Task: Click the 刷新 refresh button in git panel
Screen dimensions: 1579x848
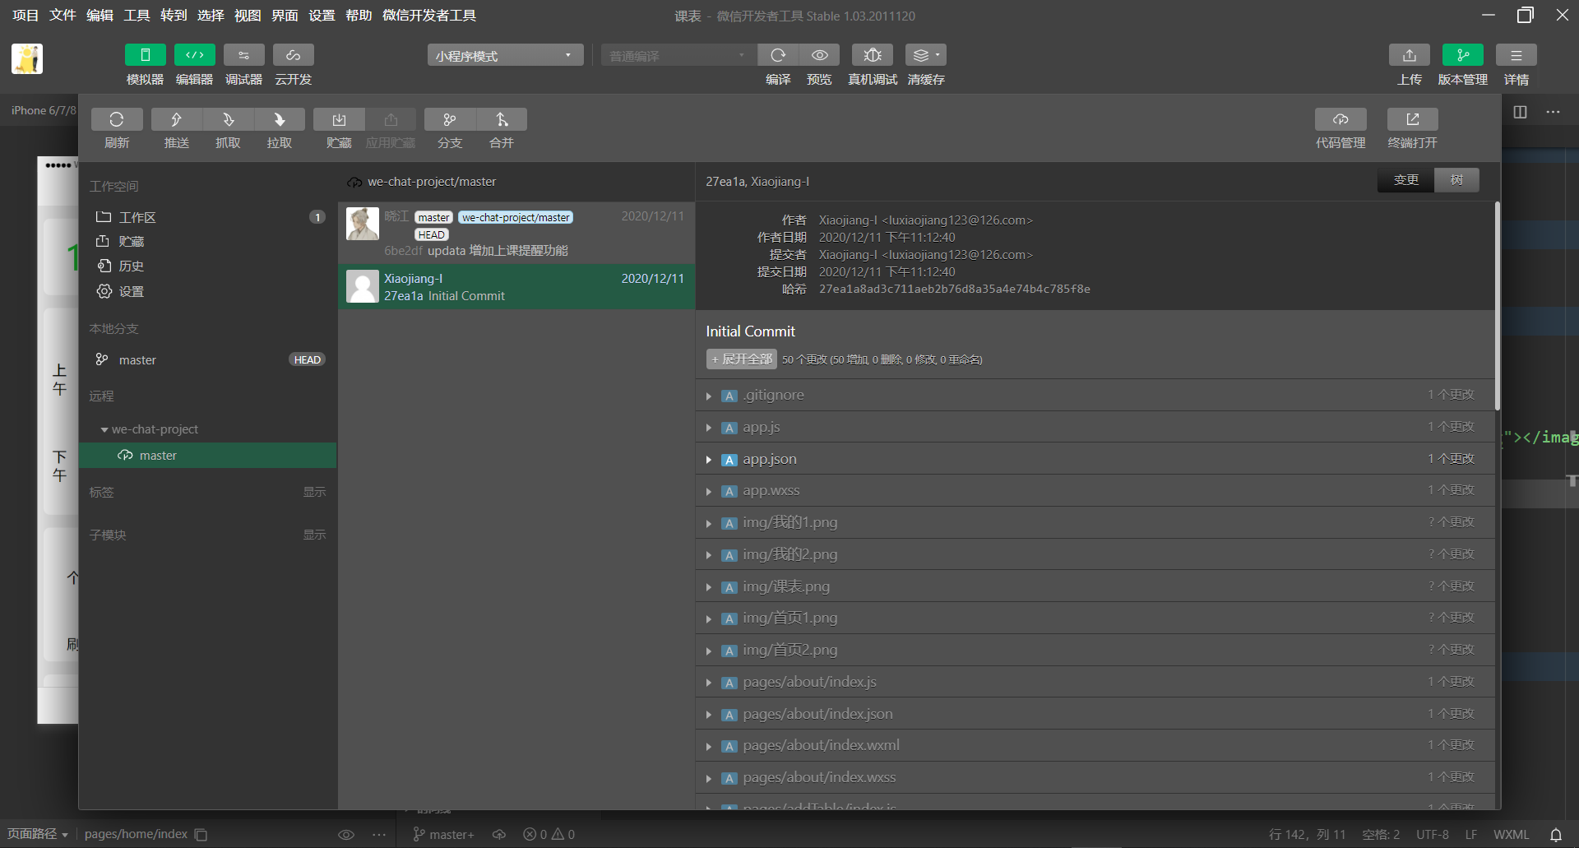Action: point(117,120)
